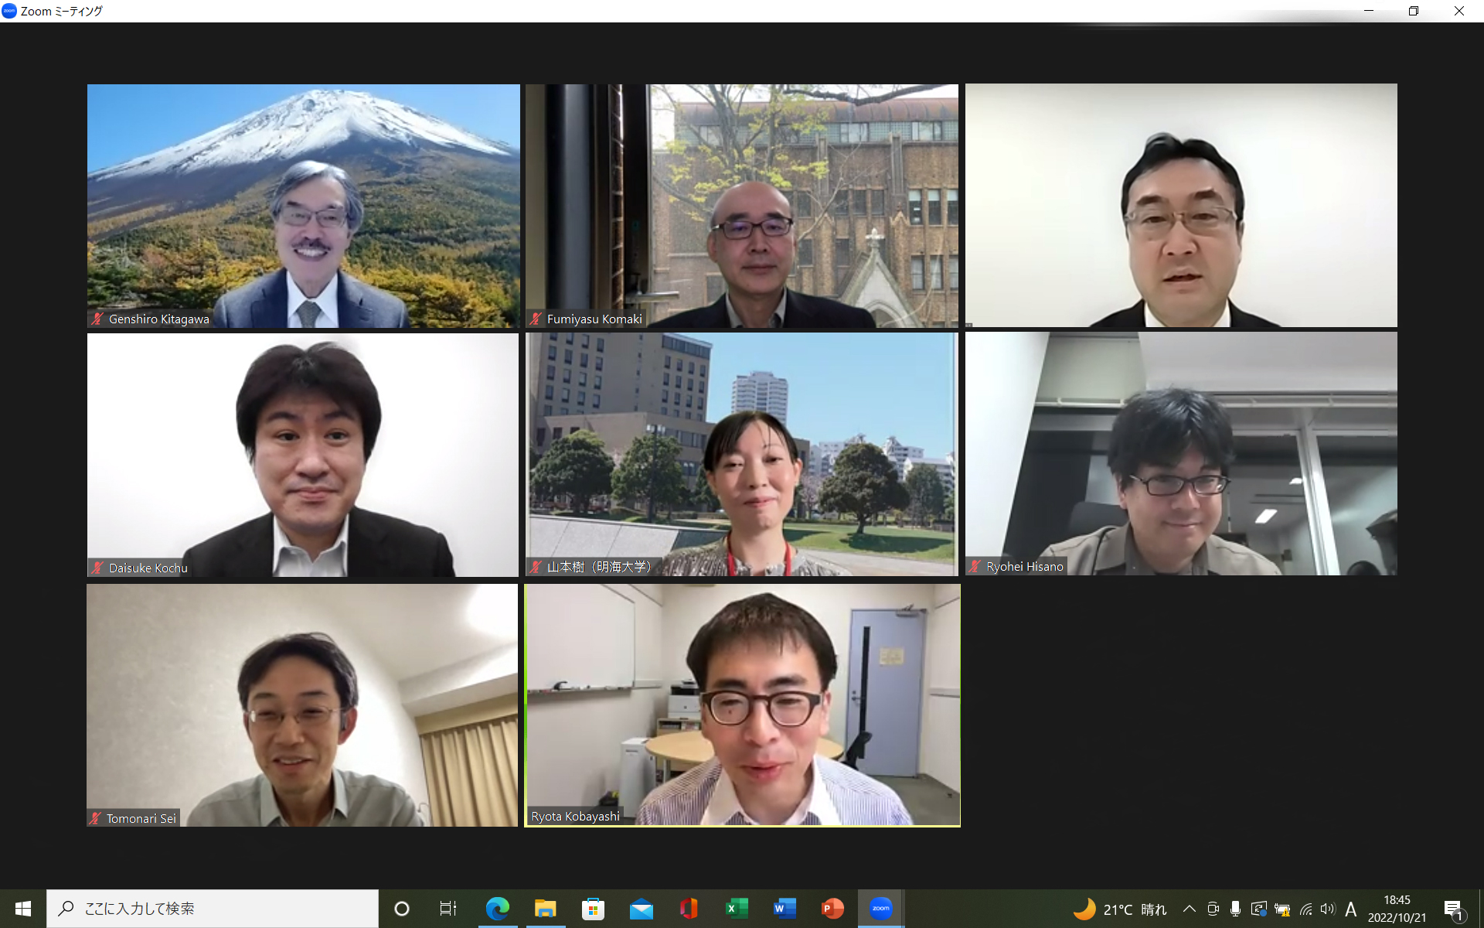Open Word from the taskbar
1484x928 pixels.
(x=785, y=909)
